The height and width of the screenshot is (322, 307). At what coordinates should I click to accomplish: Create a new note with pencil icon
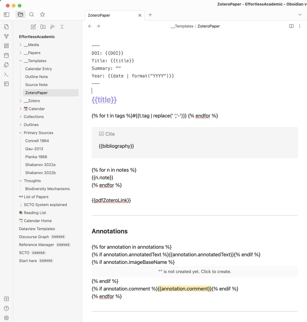tap(33, 27)
